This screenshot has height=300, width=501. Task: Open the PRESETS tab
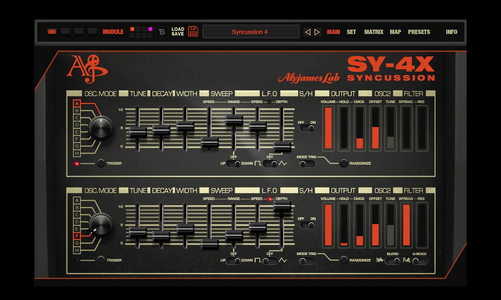pyautogui.click(x=419, y=32)
